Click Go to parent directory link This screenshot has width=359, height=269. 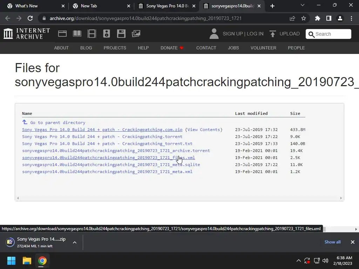[58, 123]
